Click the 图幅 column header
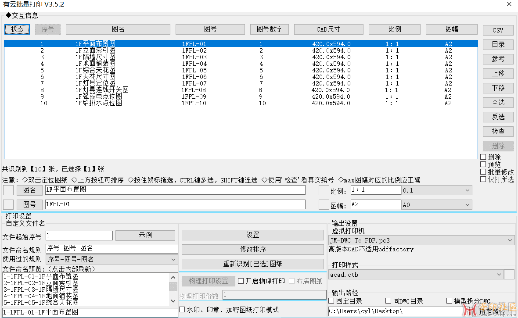Screen dimensions: 518x318 point(452,29)
